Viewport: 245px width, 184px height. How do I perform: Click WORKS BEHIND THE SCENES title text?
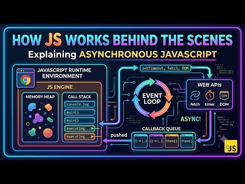point(149,39)
